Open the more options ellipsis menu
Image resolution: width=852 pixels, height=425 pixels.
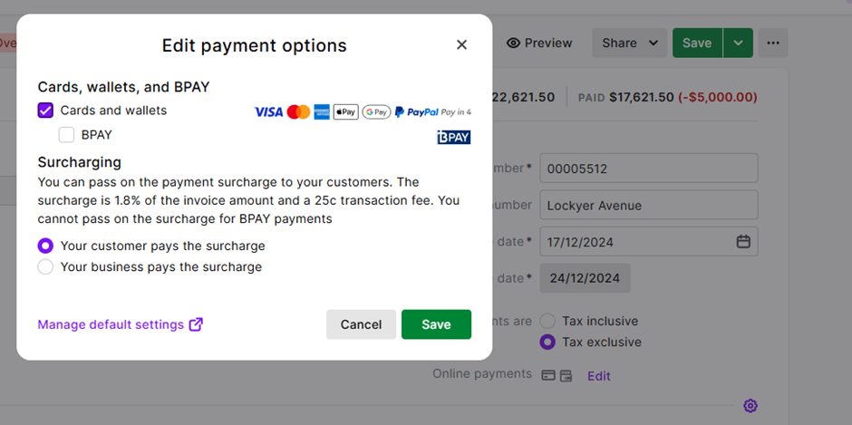[x=772, y=43]
